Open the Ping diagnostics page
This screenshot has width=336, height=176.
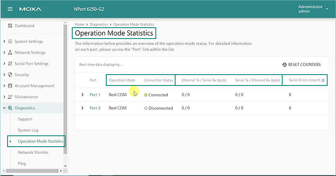[22, 163]
